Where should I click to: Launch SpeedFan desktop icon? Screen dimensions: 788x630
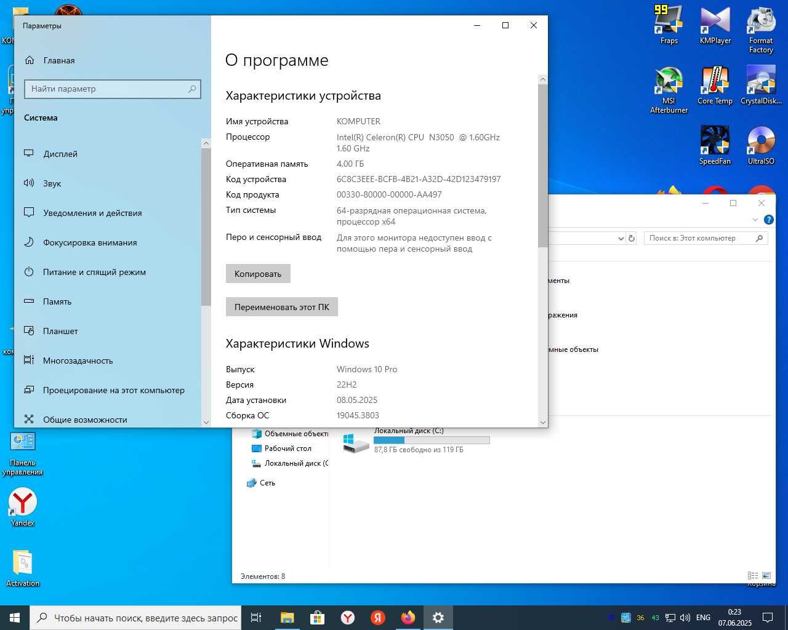715,145
